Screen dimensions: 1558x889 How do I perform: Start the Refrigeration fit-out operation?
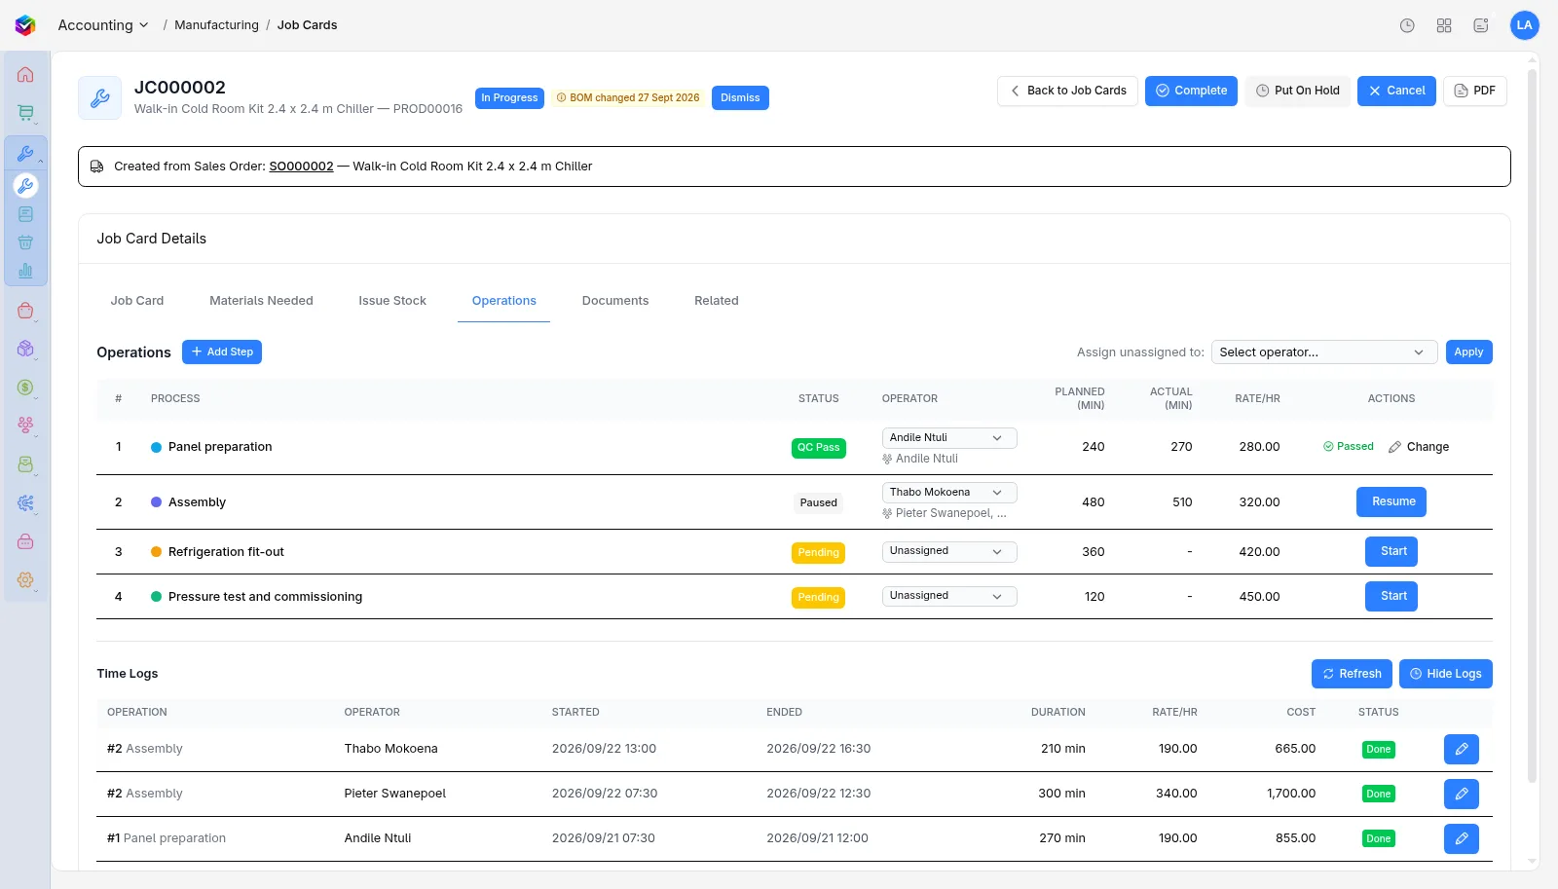click(1391, 551)
